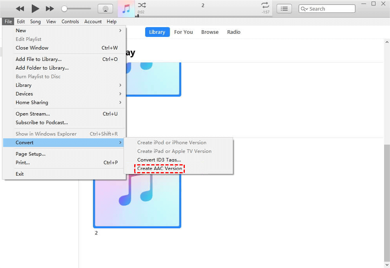Open the Account menu

coord(93,22)
